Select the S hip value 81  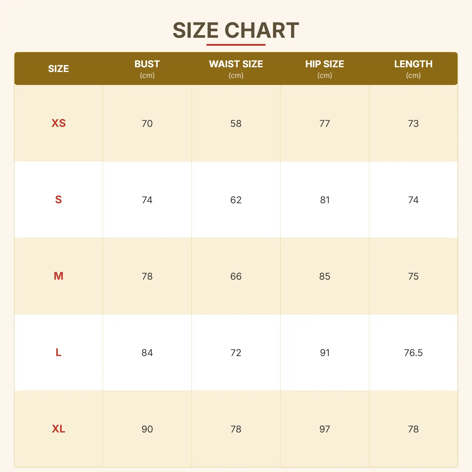(x=324, y=200)
